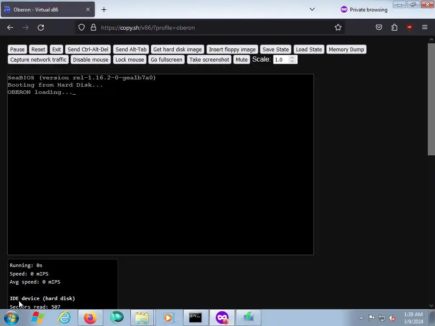Launch Internet Explorer from taskbar

click(x=64, y=318)
